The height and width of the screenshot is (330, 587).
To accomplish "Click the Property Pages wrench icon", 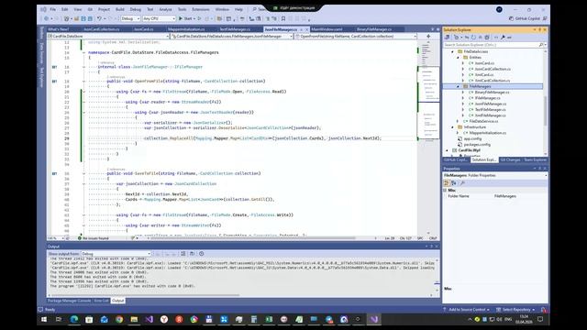I will coord(462,183).
